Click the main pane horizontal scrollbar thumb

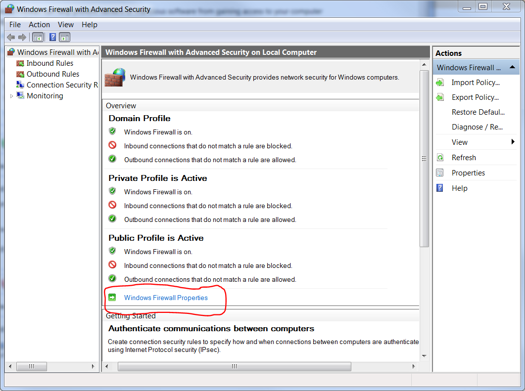pos(235,366)
